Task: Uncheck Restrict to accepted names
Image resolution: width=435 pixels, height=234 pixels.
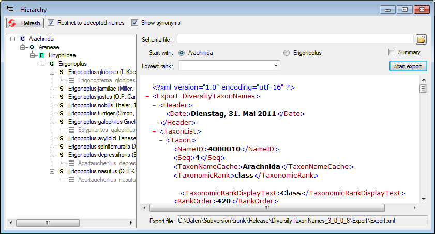Action: tap(51, 23)
